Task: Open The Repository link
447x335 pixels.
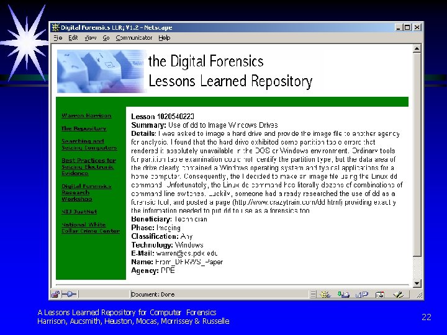Action: coord(84,128)
